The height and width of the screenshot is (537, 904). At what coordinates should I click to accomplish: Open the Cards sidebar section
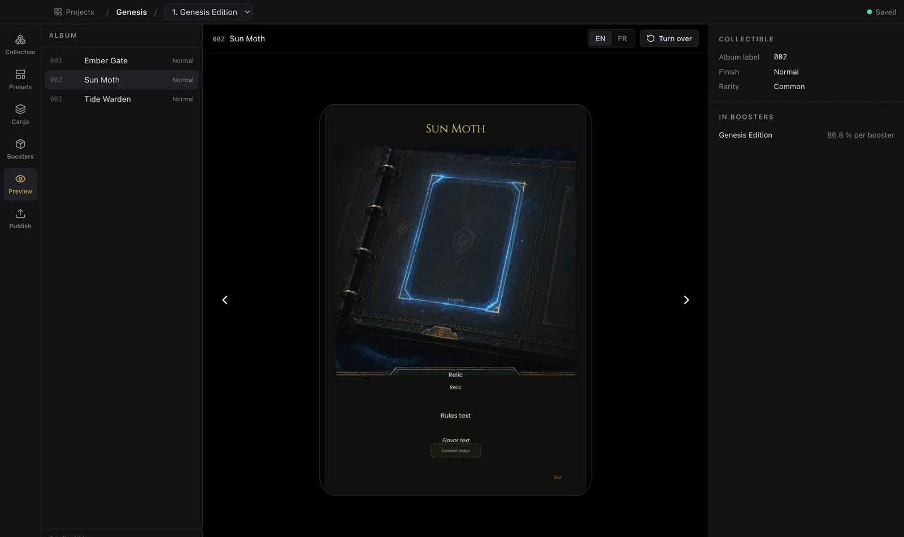20,115
